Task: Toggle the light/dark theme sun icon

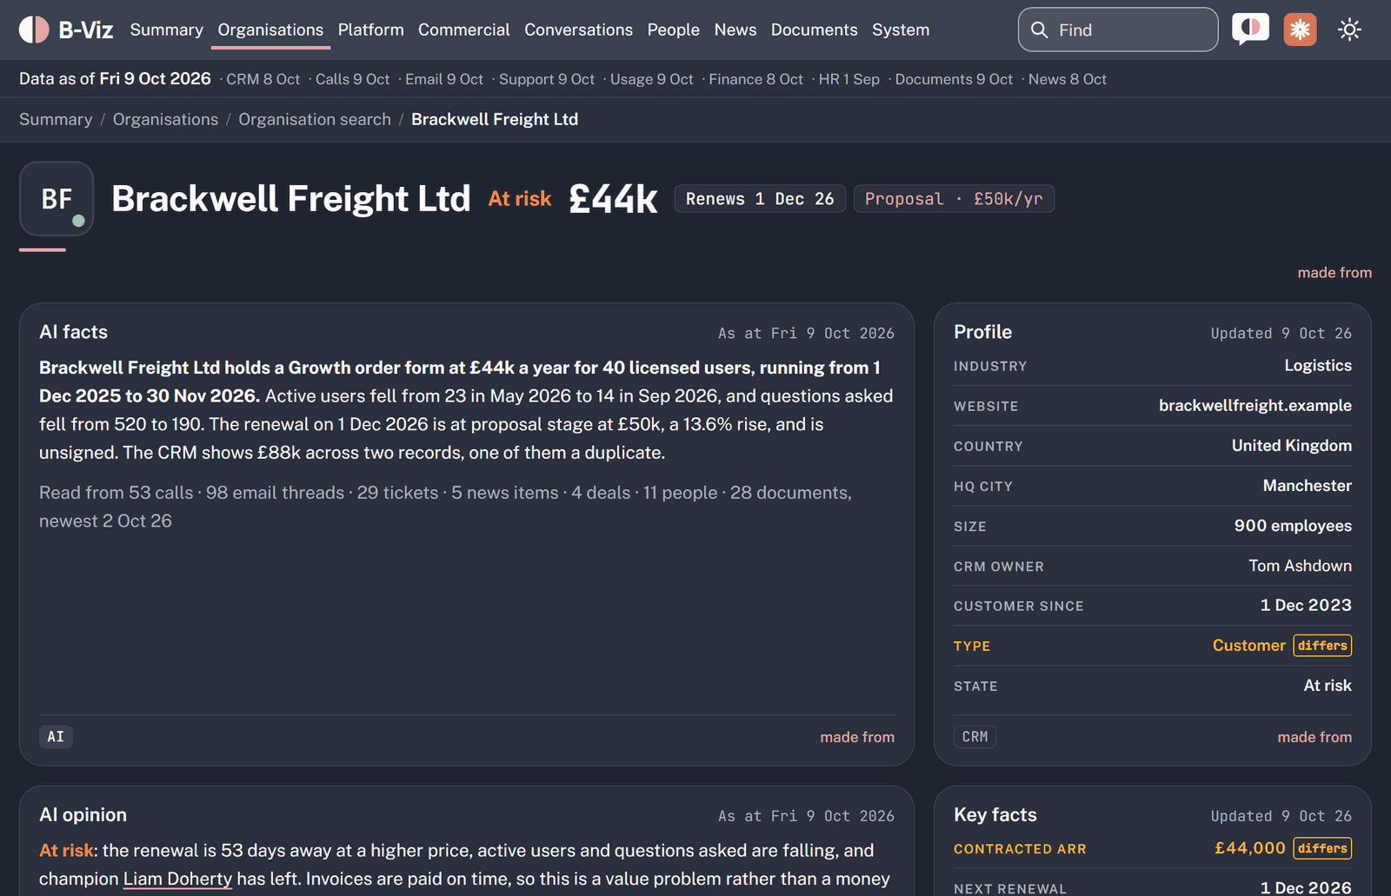Action: pyautogui.click(x=1349, y=30)
